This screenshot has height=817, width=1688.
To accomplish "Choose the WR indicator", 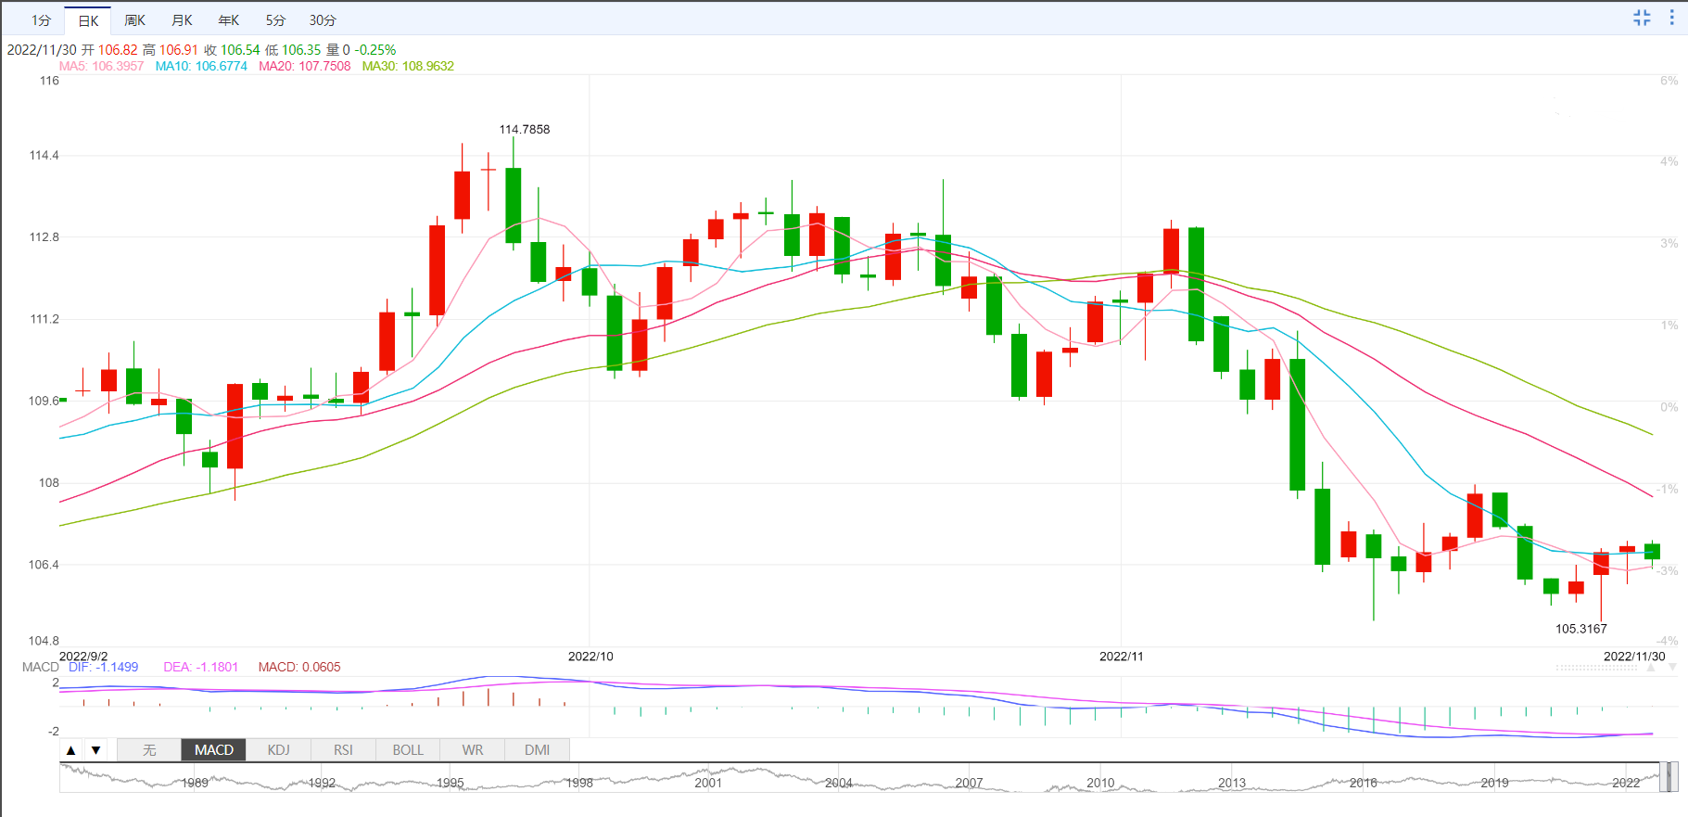I will (473, 750).
